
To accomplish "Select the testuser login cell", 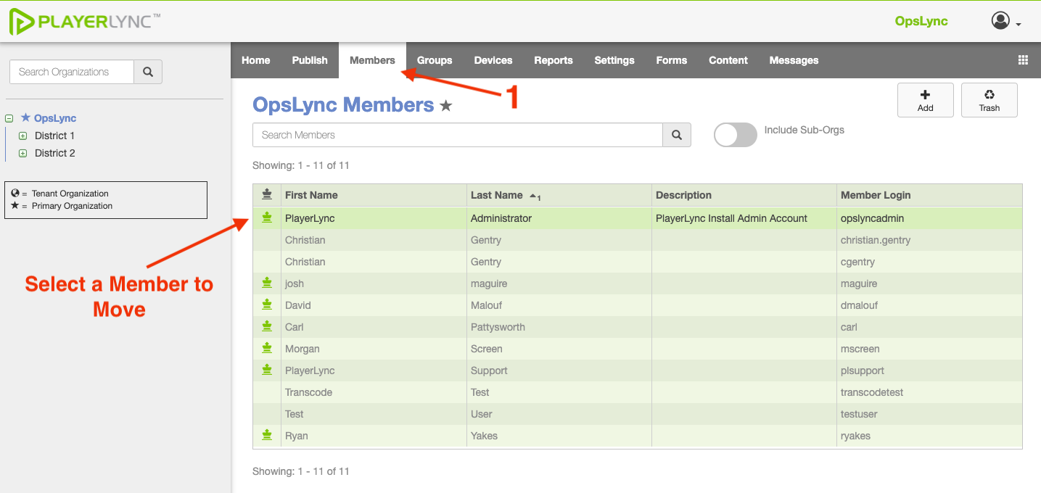I will point(929,414).
